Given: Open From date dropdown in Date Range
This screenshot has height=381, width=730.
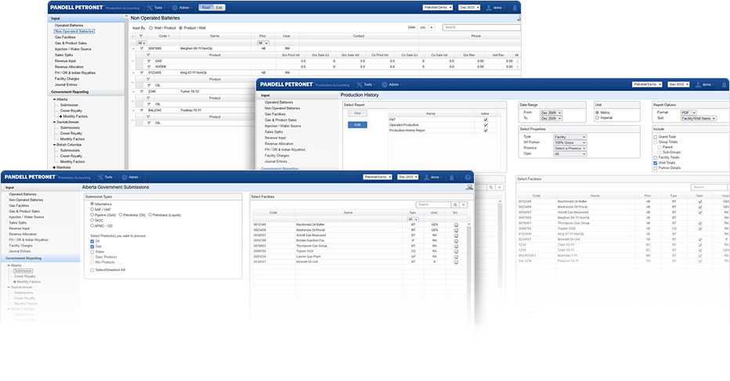Looking at the screenshot, I should click(x=551, y=113).
